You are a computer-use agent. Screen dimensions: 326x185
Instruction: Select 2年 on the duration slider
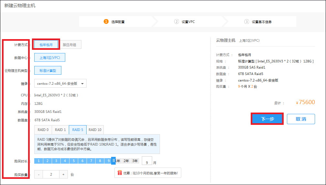coord(126,161)
